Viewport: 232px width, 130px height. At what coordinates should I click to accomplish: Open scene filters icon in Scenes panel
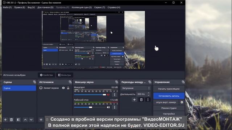[18, 120]
